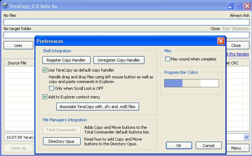Click the TeraCopy app icon in title bar
Image resolution: width=252 pixels, height=156 pixels.
point(5,6)
